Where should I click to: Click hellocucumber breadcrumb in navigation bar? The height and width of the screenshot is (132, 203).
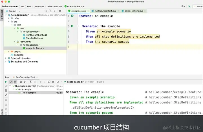point(10,6)
